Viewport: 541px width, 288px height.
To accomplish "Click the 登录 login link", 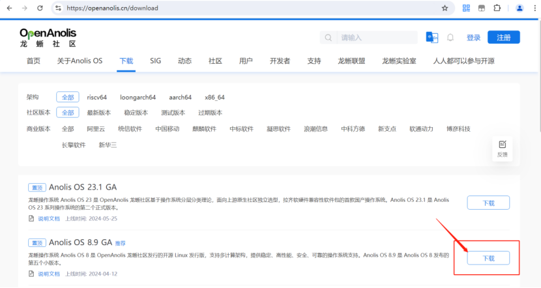I will (x=473, y=38).
